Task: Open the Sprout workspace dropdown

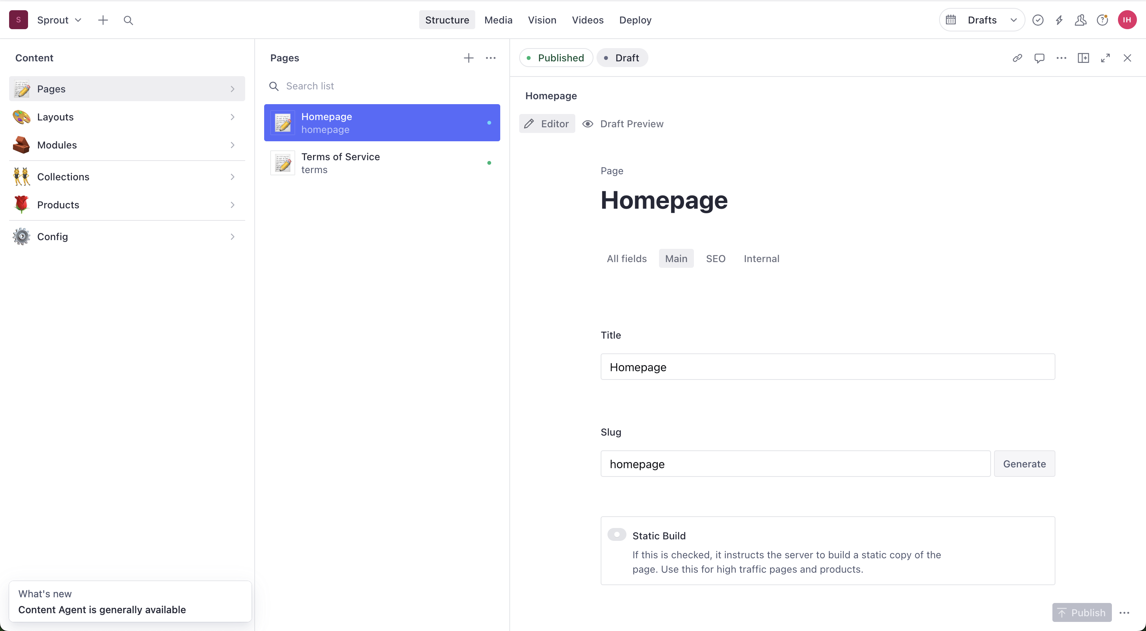Action: pyautogui.click(x=59, y=20)
